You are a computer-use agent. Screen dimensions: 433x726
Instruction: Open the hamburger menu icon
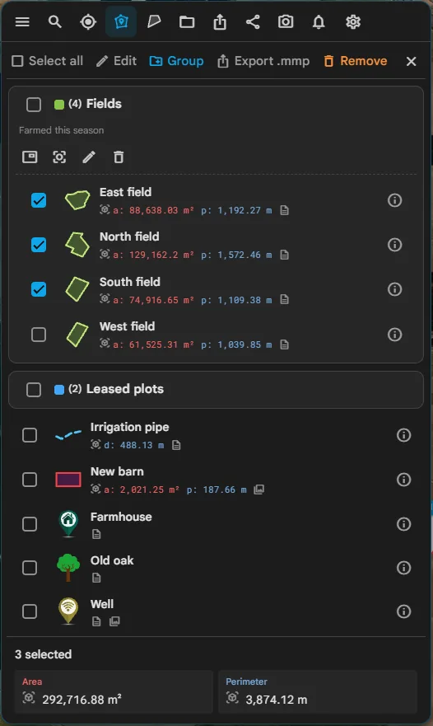pos(22,21)
